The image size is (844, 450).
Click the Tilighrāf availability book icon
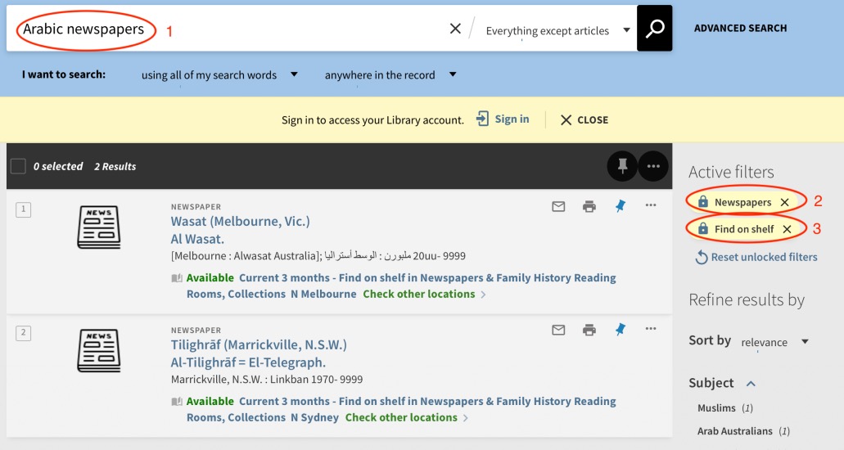177,402
